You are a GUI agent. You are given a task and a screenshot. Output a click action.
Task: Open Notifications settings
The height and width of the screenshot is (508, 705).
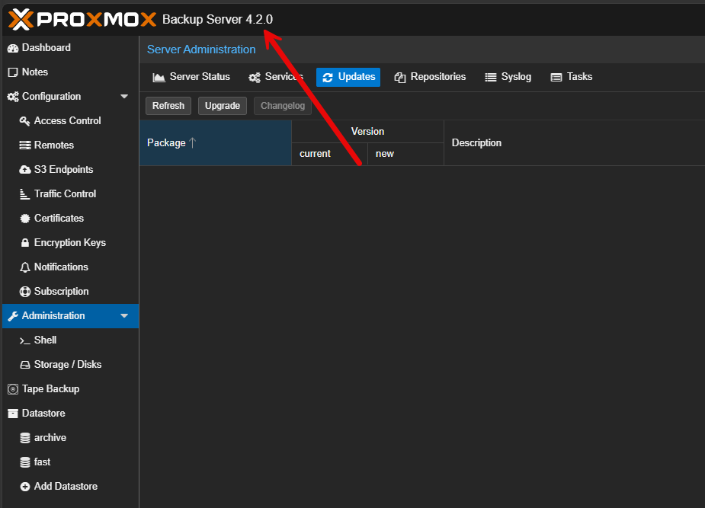[x=71, y=267]
